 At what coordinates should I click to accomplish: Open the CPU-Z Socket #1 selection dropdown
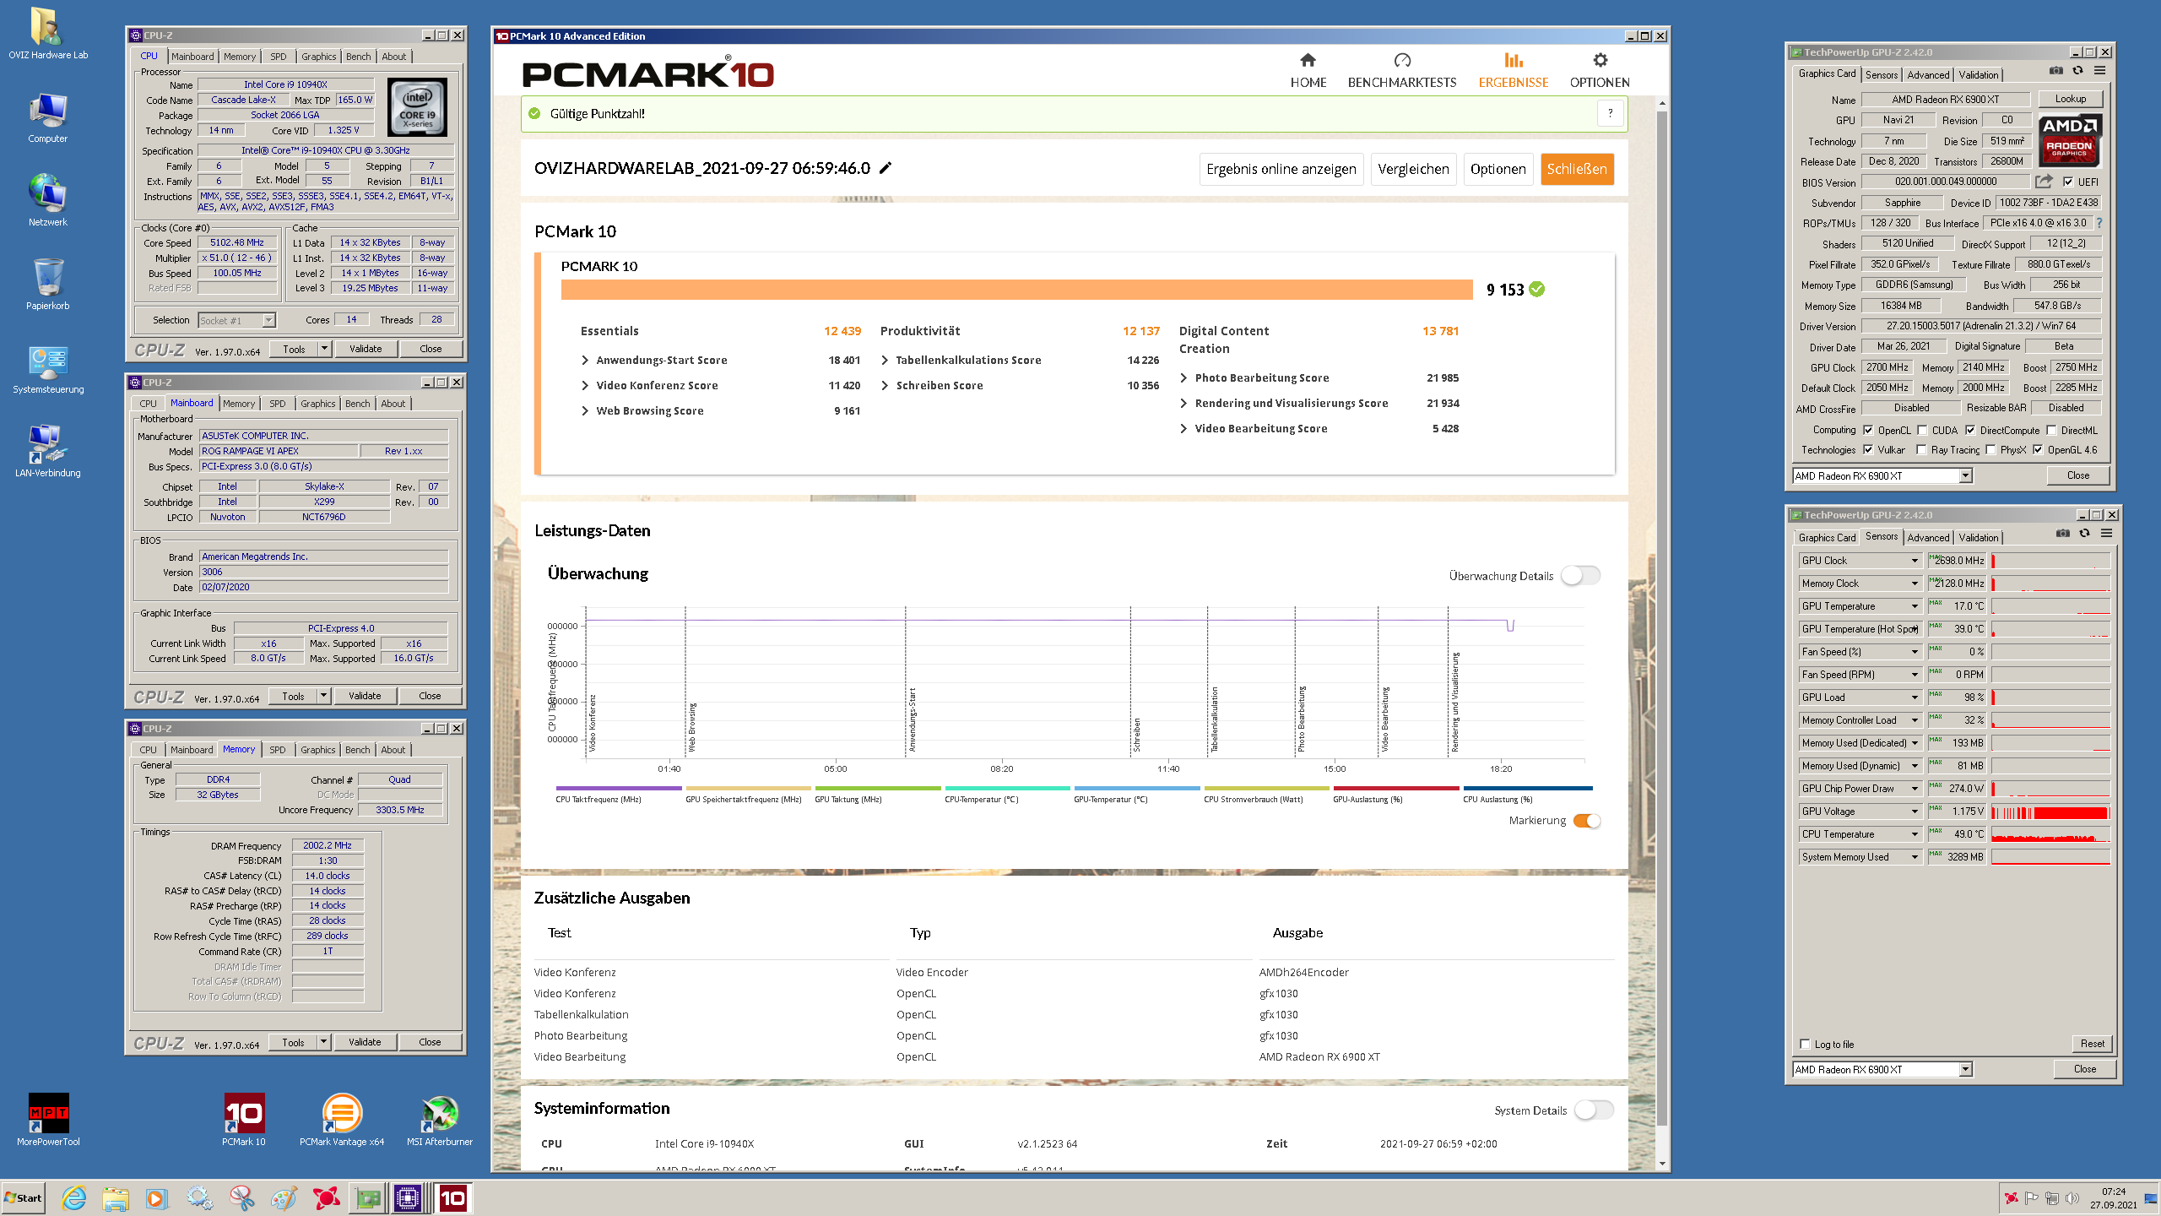click(236, 320)
